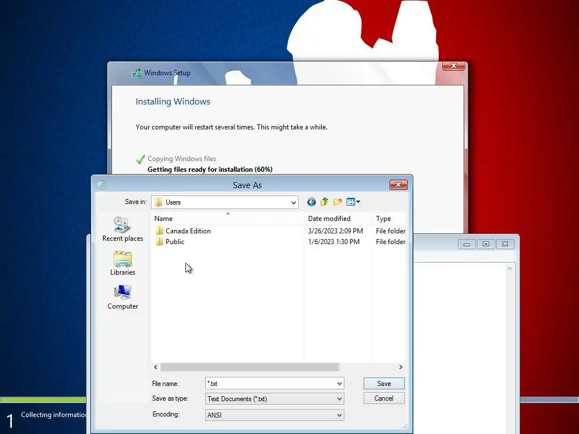Create a new folder via toolbar icon
This screenshot has height=434, width=579.
(x=338, y=202)
